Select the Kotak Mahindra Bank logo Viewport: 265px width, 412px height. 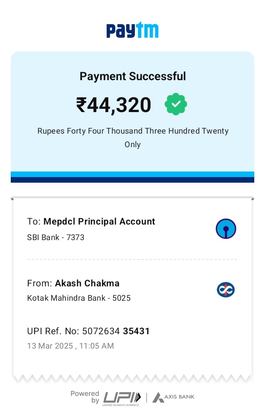point(226,290)
